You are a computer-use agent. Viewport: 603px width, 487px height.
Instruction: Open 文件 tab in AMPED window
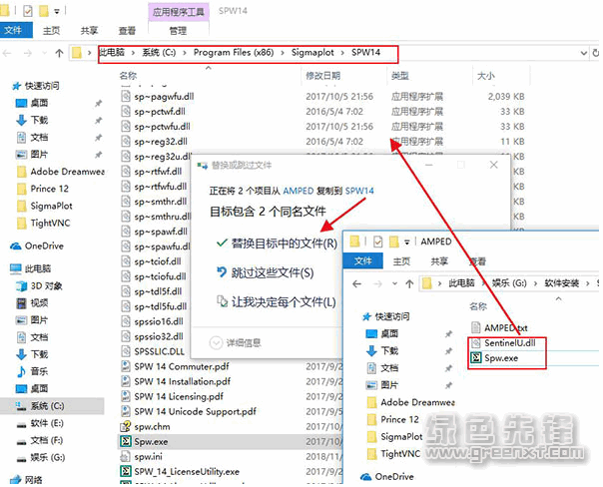(x=363, y=261)
